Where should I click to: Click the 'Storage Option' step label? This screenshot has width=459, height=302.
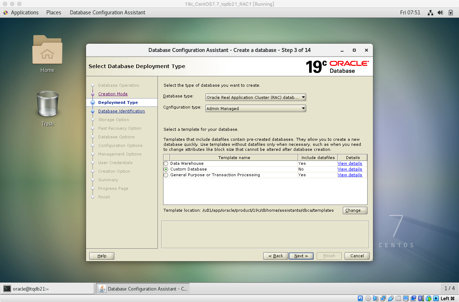(x=114, y=120)
